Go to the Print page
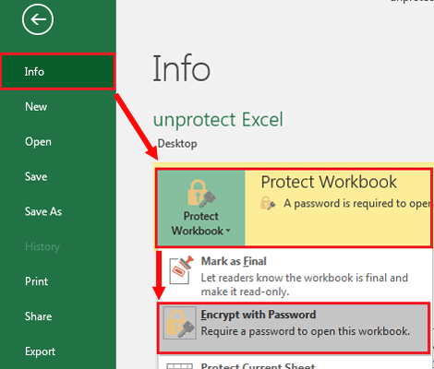The height and width of the screenshot is (369, 434). click(x=36, y=281)
